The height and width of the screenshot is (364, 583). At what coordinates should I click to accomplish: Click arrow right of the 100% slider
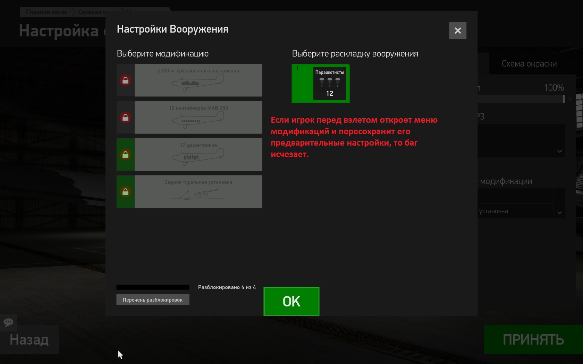570,99
